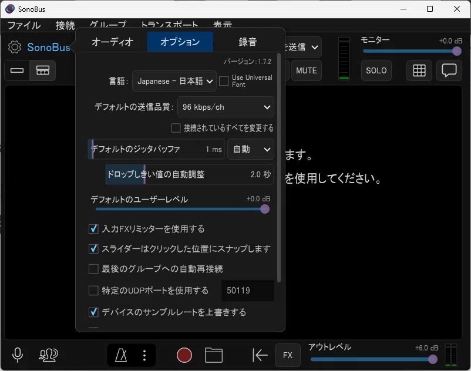The image size is (471, 371).
Task: Switch to detailed panel view icon
Action: [x=43, y=70]
